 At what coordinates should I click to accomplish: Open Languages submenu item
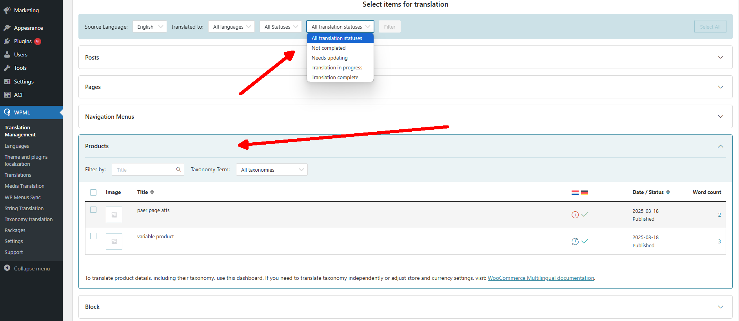coord(17,146)
